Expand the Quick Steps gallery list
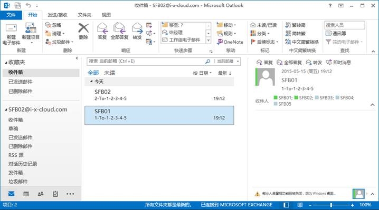This screenshot has width=379, height=210. pyautogui.click(x=209, y=41)
